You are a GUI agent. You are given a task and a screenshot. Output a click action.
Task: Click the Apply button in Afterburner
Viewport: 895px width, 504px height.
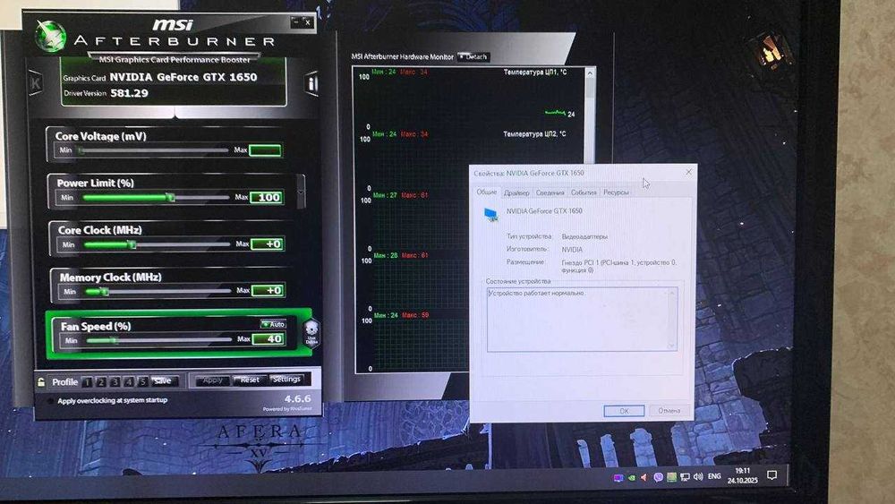(x=212, y=380)
